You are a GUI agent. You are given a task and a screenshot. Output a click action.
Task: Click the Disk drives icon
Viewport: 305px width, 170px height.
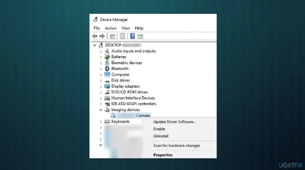[x=107, y=81]
